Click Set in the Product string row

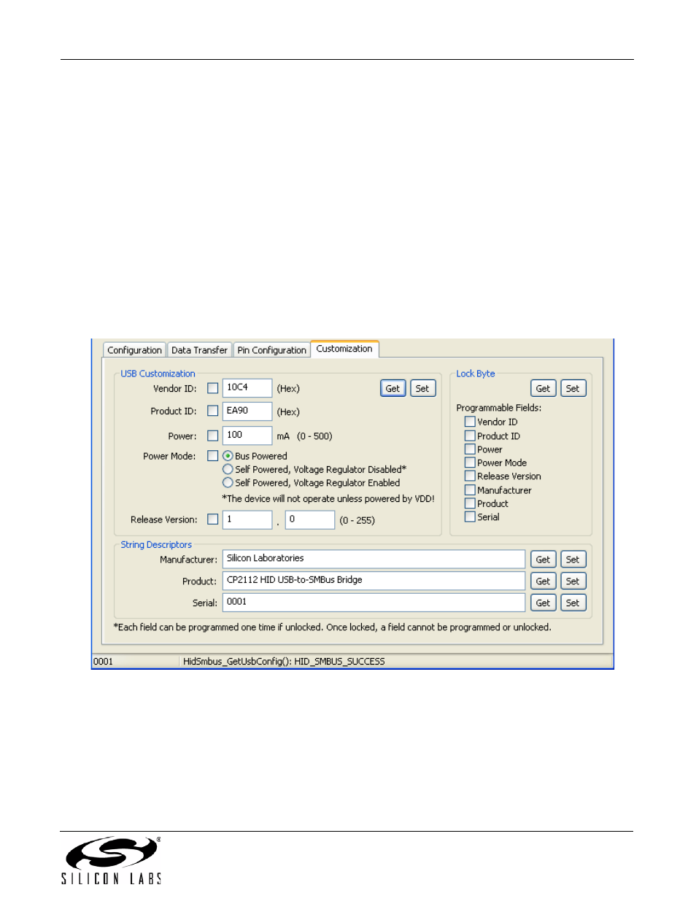click(x=573, y=581)
